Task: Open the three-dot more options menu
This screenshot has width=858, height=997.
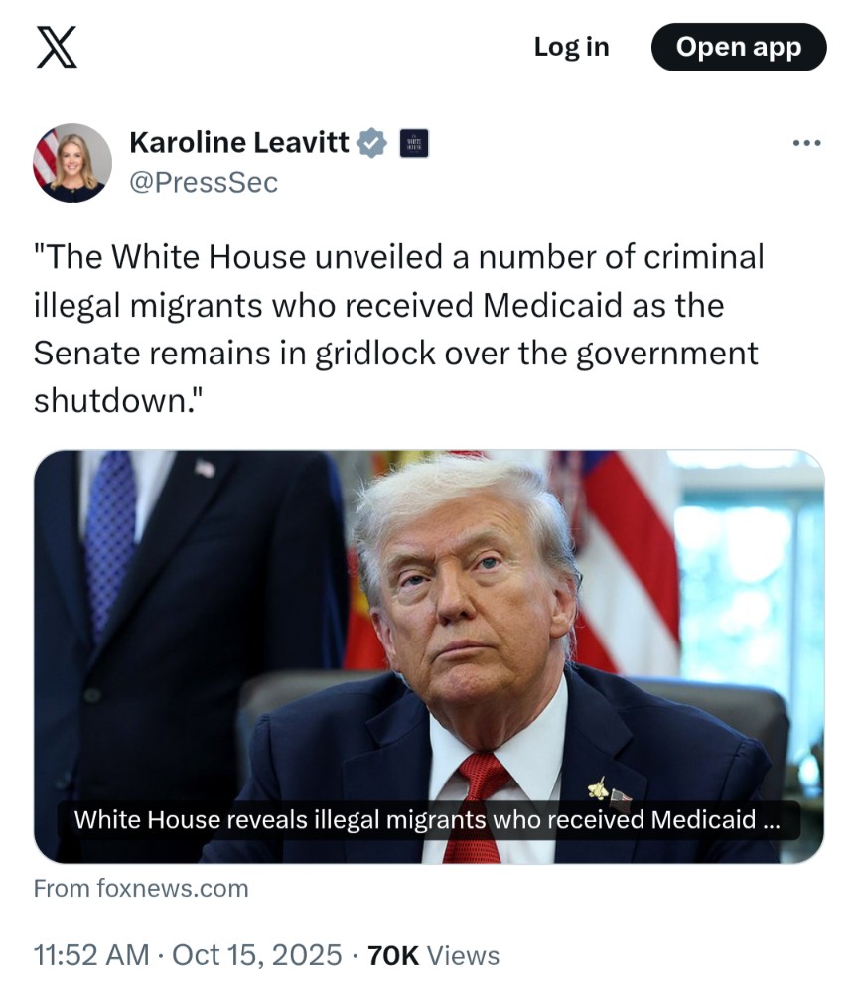Action: [806, 143]
